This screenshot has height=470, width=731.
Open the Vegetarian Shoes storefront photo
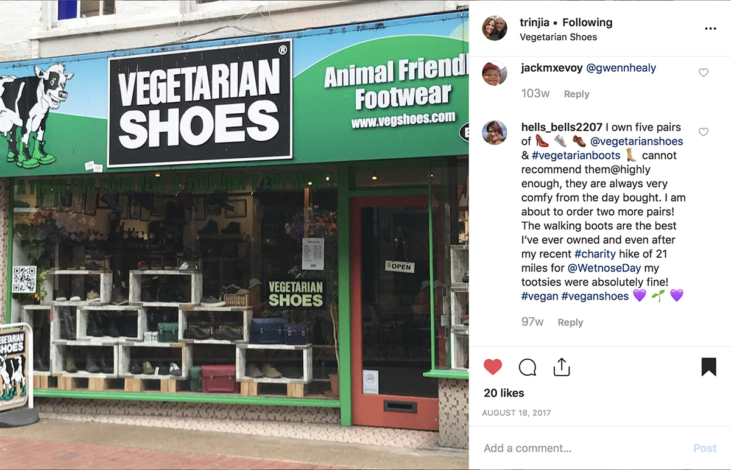coord(235,235)
